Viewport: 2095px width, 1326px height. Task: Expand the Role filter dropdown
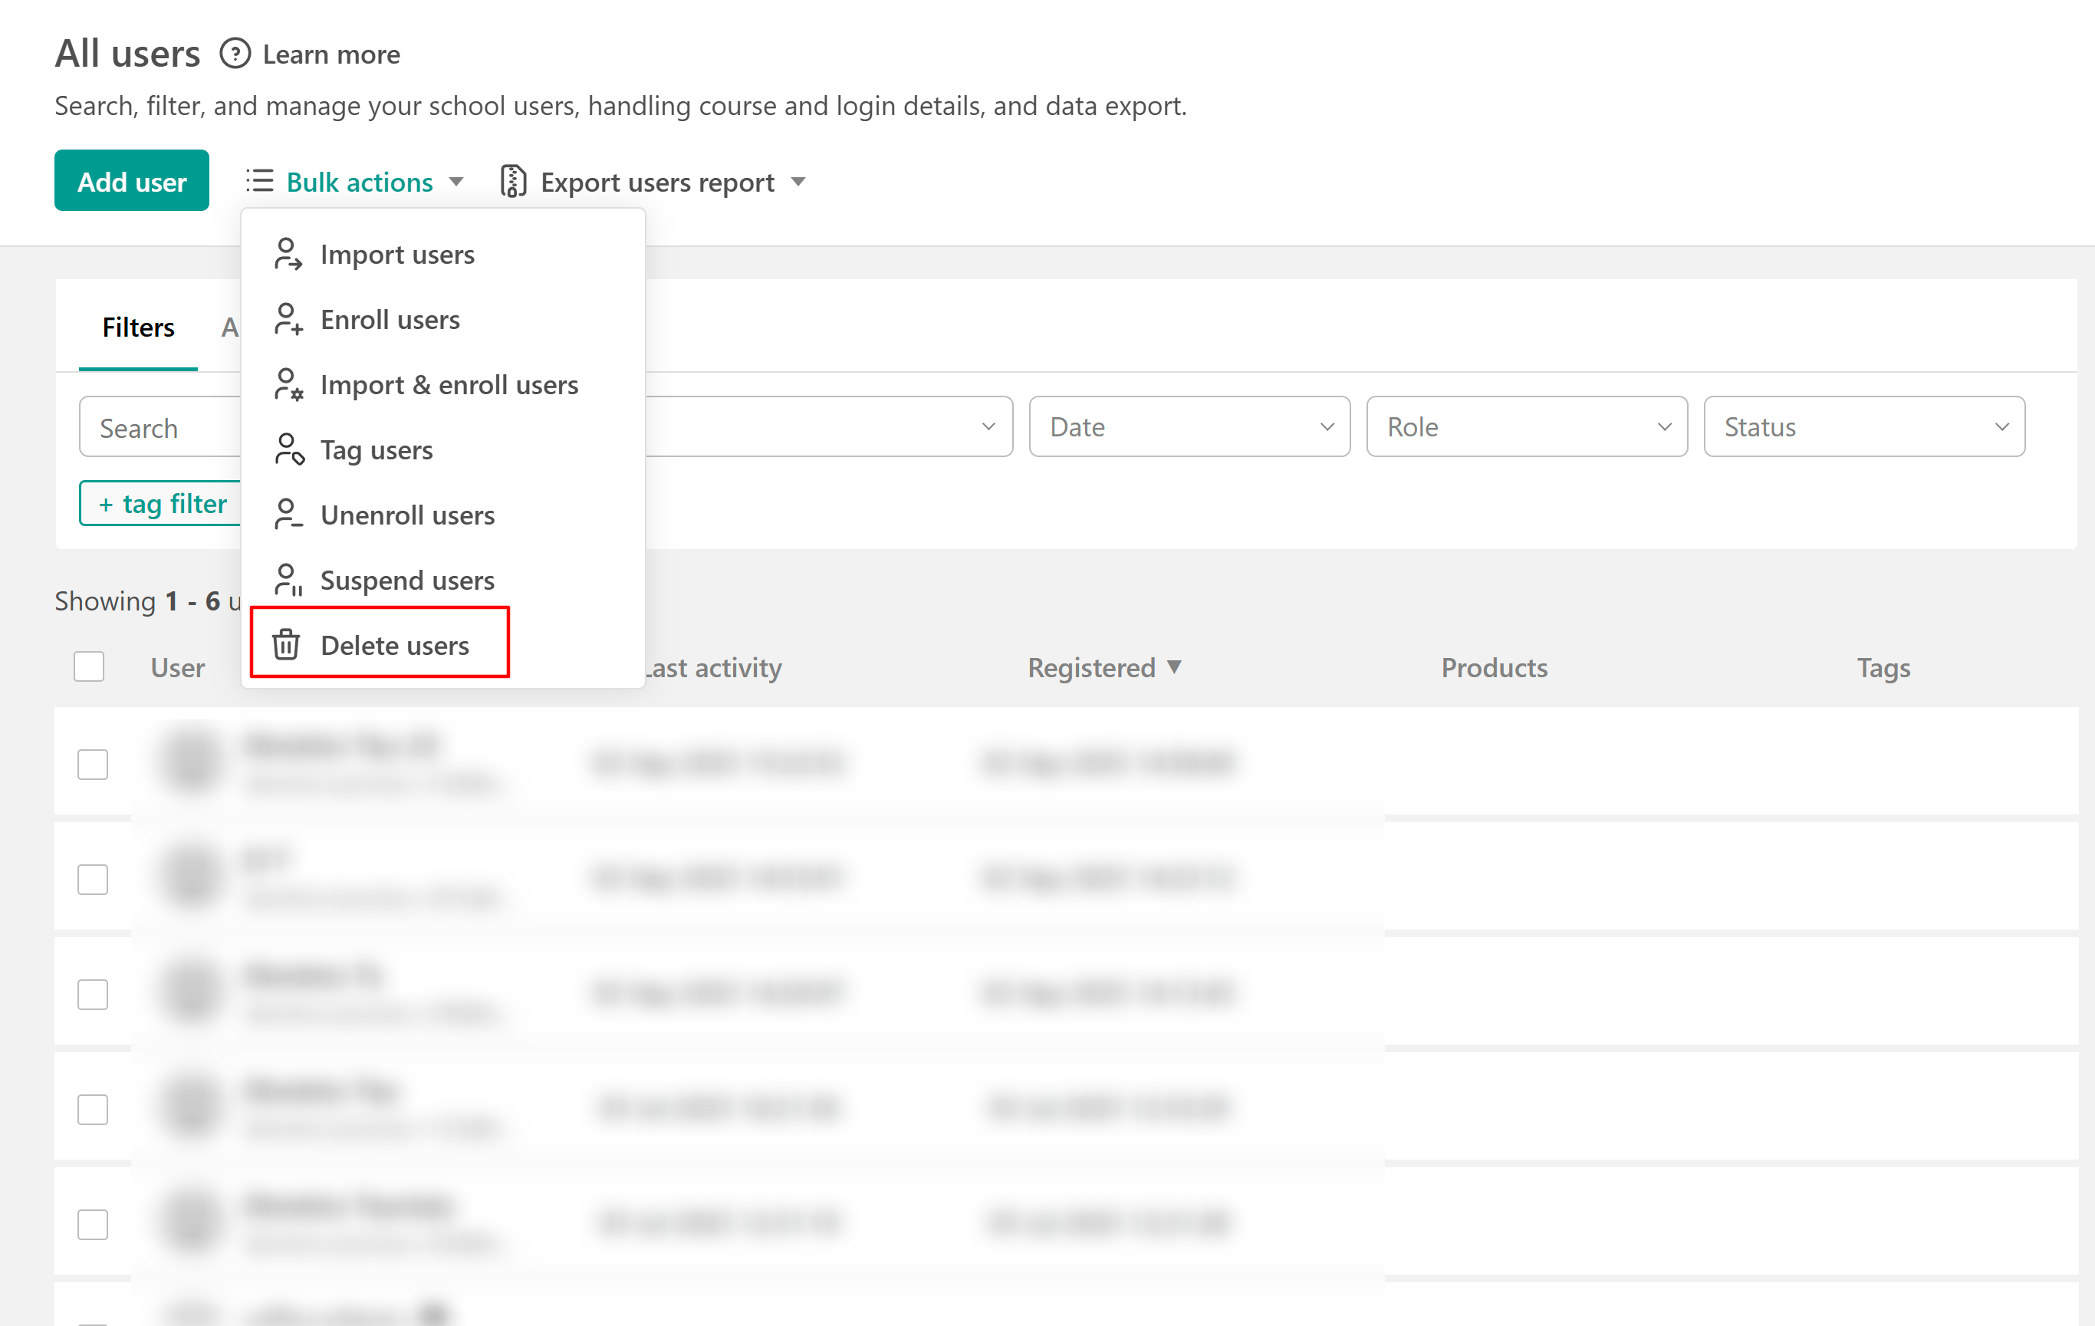tap(1526, 427)
